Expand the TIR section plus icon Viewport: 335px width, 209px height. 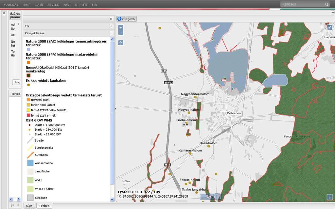(x=111, y=26)
